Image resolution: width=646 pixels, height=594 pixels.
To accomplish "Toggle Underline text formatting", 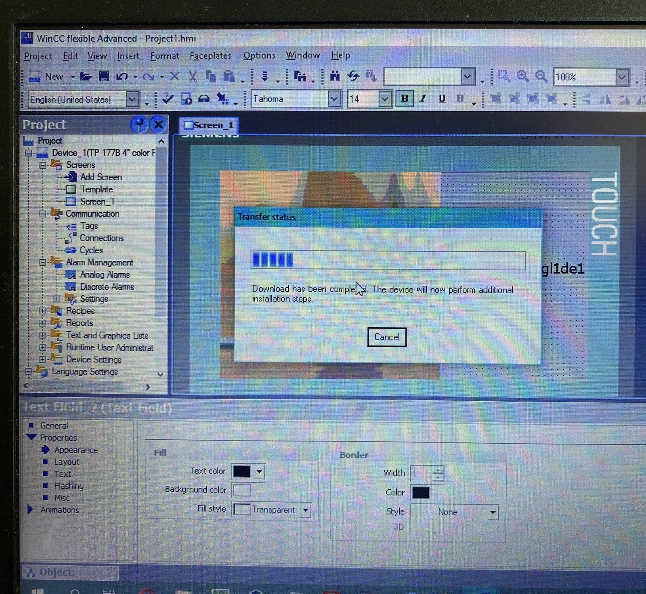I will click(x=442, y=99).
